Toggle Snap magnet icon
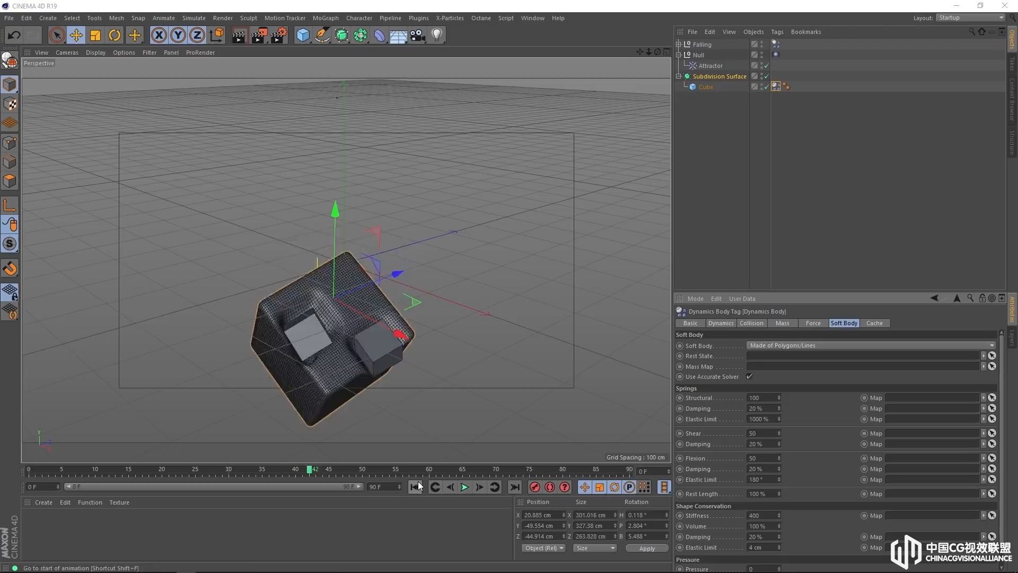Screen dimensions: 1018x573 pyautogui.click(x=10, y=268)
